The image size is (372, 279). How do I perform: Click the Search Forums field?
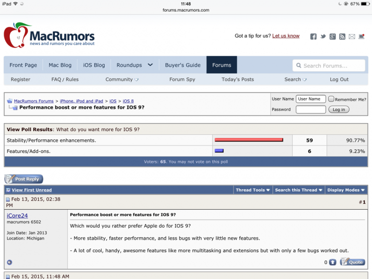(329, 66)
